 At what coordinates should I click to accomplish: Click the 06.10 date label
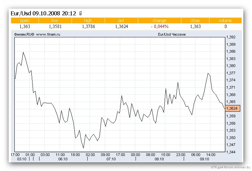63,159
